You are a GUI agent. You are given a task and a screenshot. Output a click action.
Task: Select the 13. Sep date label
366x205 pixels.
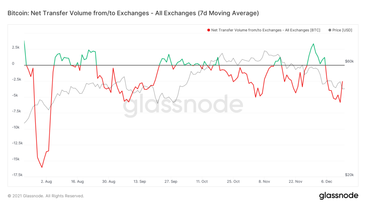140,182
